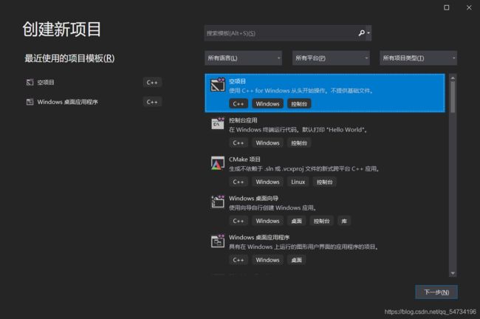Click the 库 tag on Windows 桌面向导
This screenshot has width=480, height=319.
pos(344,221)
